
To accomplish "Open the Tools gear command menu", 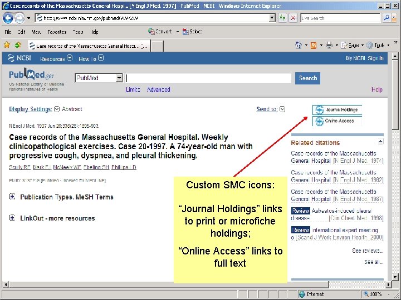I will 378,46.
